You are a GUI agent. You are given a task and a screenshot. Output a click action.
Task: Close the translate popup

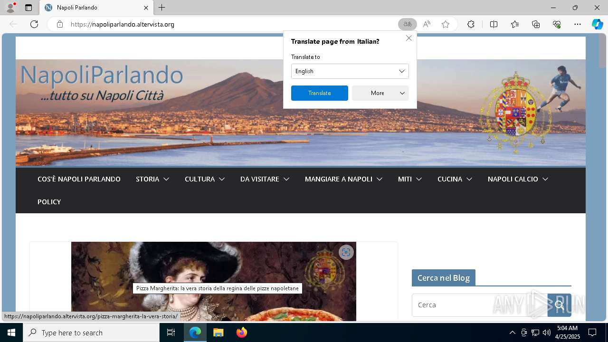(x=409, y=38)
